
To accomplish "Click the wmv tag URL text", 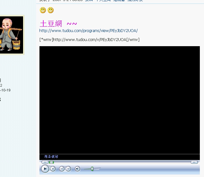I will (x=89, y=39).
